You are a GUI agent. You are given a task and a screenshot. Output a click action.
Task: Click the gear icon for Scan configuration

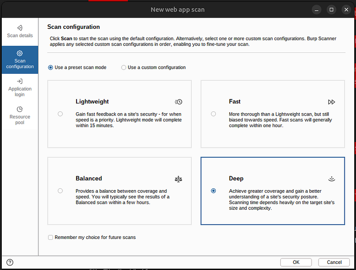[20, 53]
